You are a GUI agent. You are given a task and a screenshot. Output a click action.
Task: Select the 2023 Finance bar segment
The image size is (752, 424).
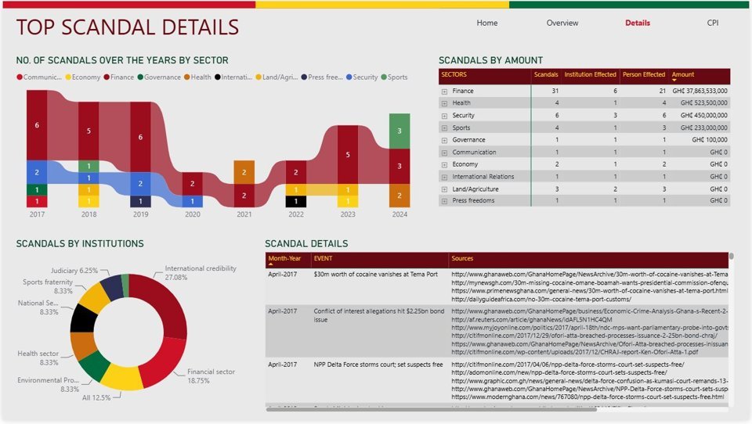coord(348,154)
